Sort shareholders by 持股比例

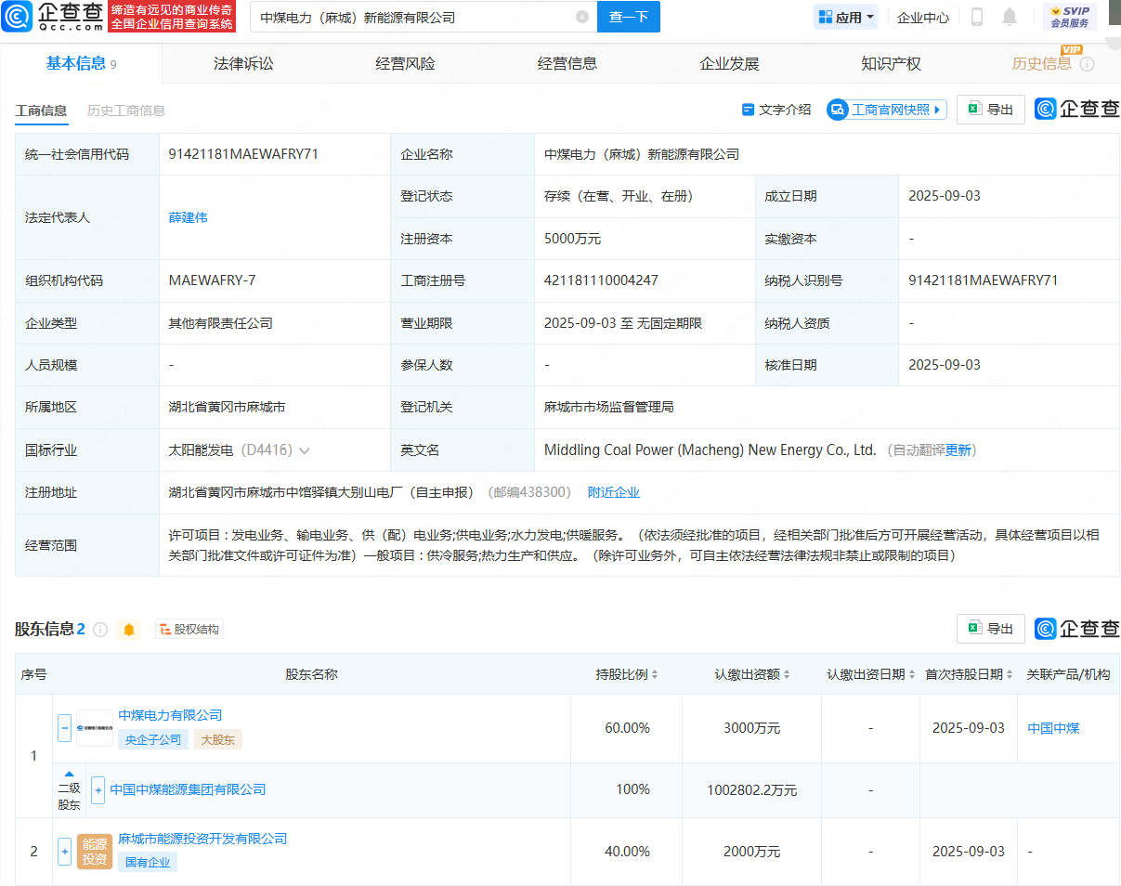pyautogui.click(x=627, y=674)
